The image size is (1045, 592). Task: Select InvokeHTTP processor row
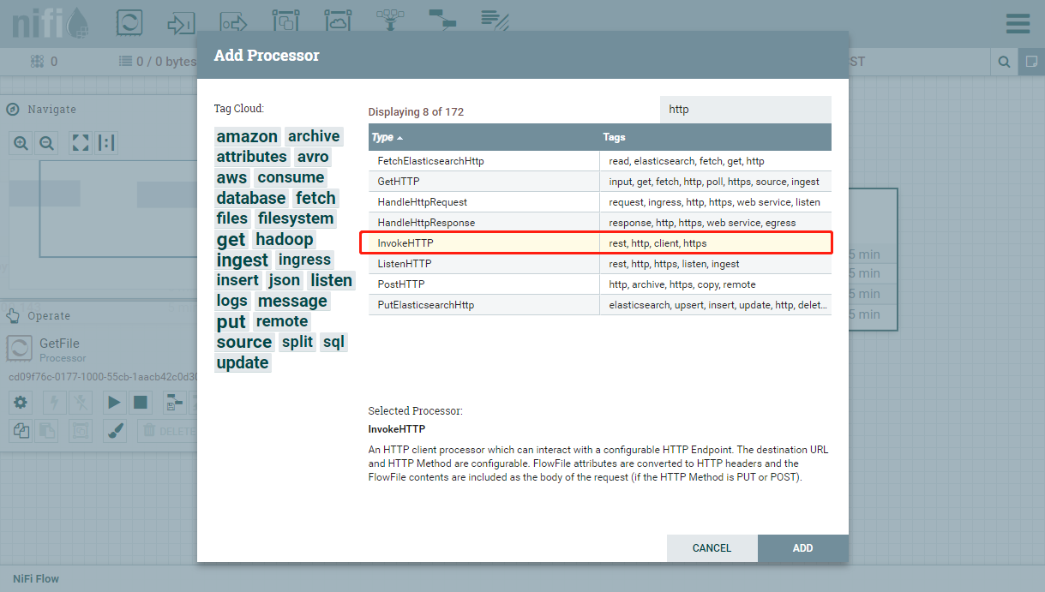coord(600,243)
